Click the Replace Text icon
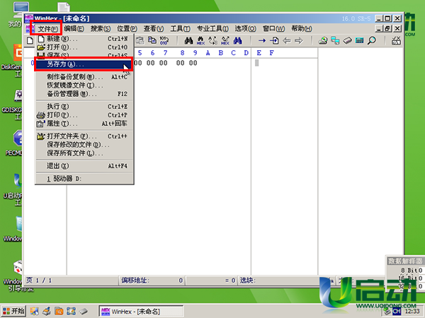 coord(213,41)
